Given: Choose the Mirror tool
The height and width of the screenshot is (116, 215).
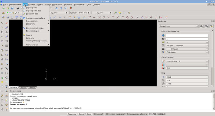Looking at the screenshot, I should (6, 32).
